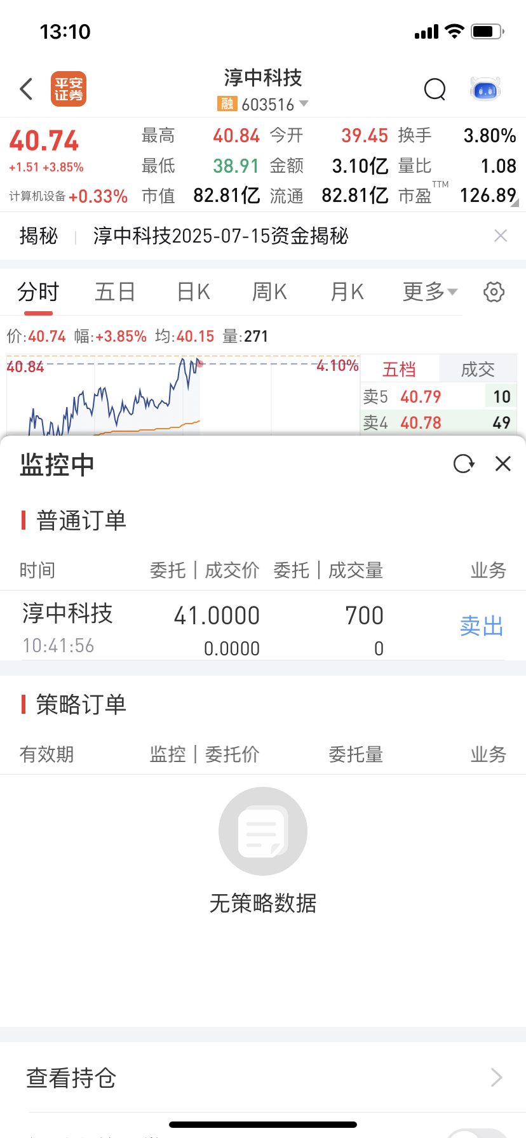Tap the 卖4 40.78 quote row
526x1138 pixels.
coord(438,422)
